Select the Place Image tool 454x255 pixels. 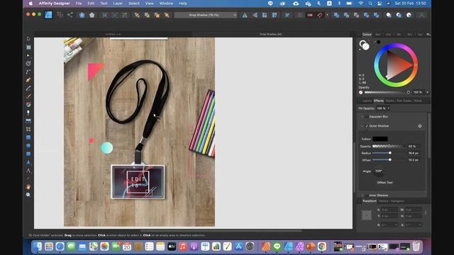(x=28, y=121)
